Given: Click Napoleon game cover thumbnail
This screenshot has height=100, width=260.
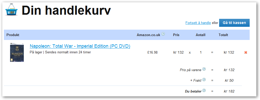Looking at the screenshot, I should (x=17, y=52).
